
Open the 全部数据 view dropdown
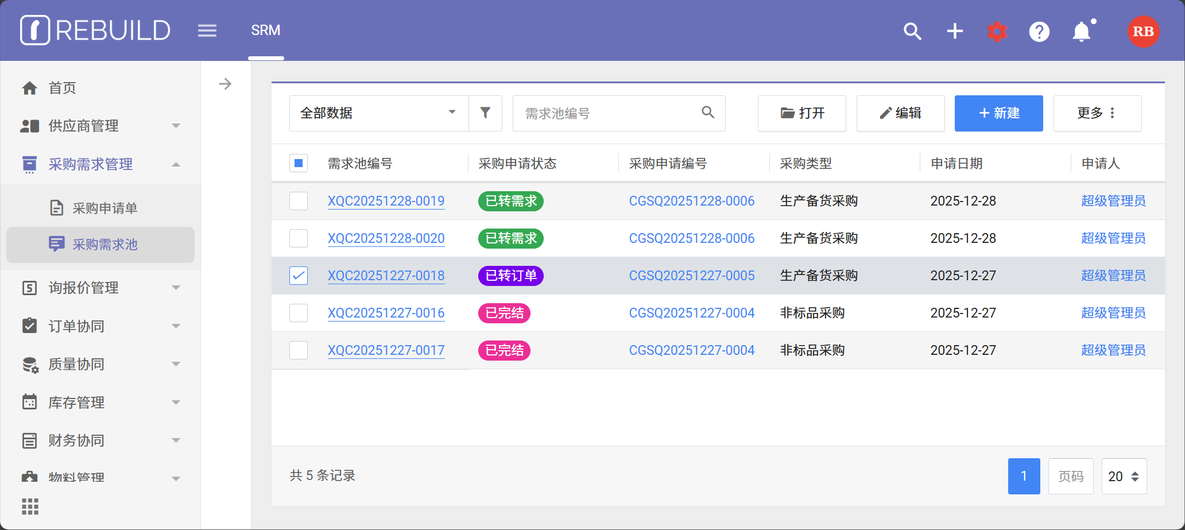379,113
